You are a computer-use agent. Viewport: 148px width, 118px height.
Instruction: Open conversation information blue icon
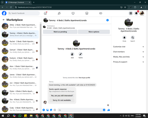[x=107, y=20]
